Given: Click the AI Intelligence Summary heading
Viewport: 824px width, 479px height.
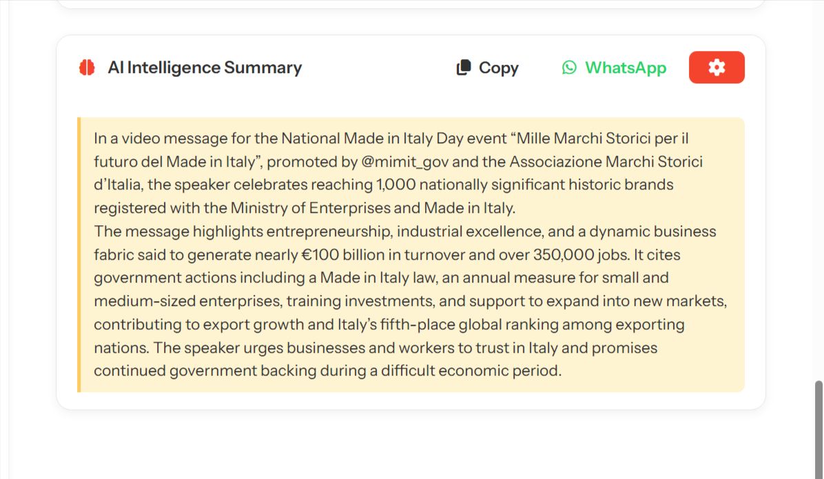Looking at the screenshot, I should coord(205,68).
